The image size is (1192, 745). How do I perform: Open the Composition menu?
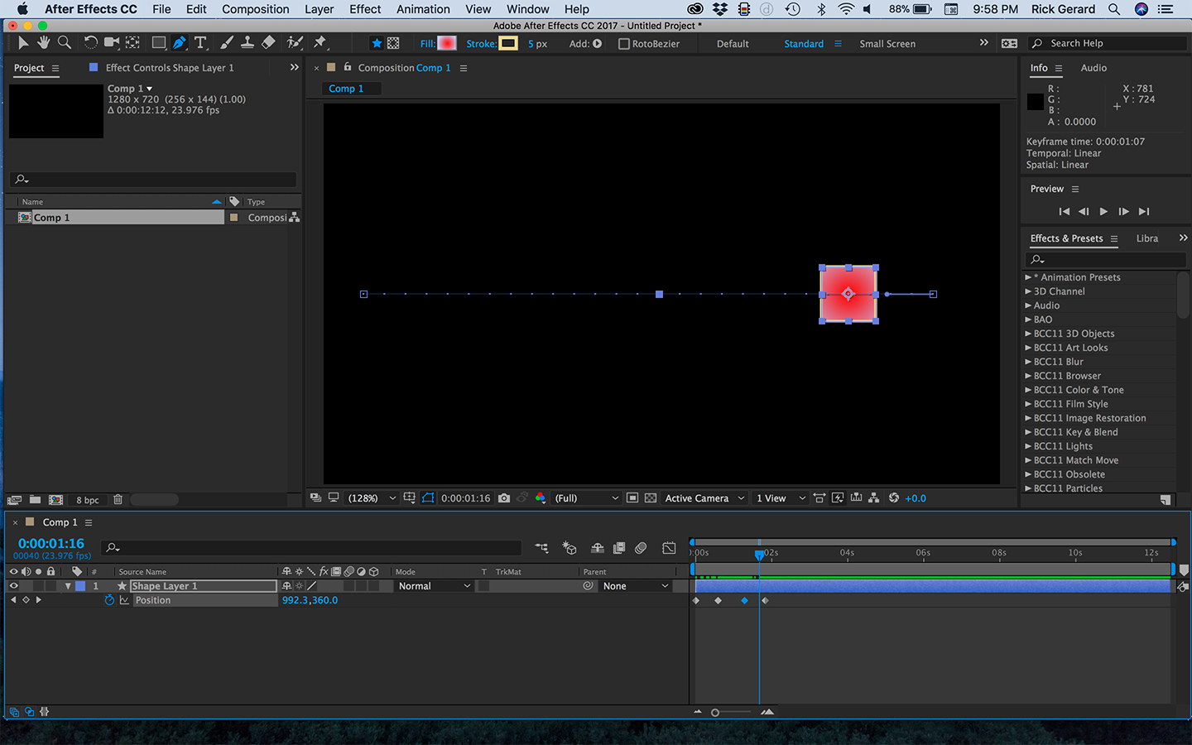pos(255,9)
